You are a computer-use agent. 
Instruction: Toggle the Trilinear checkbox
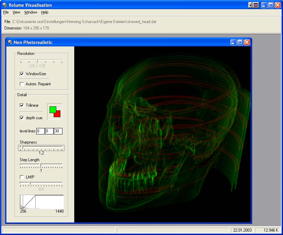click(x=22, y=105)
